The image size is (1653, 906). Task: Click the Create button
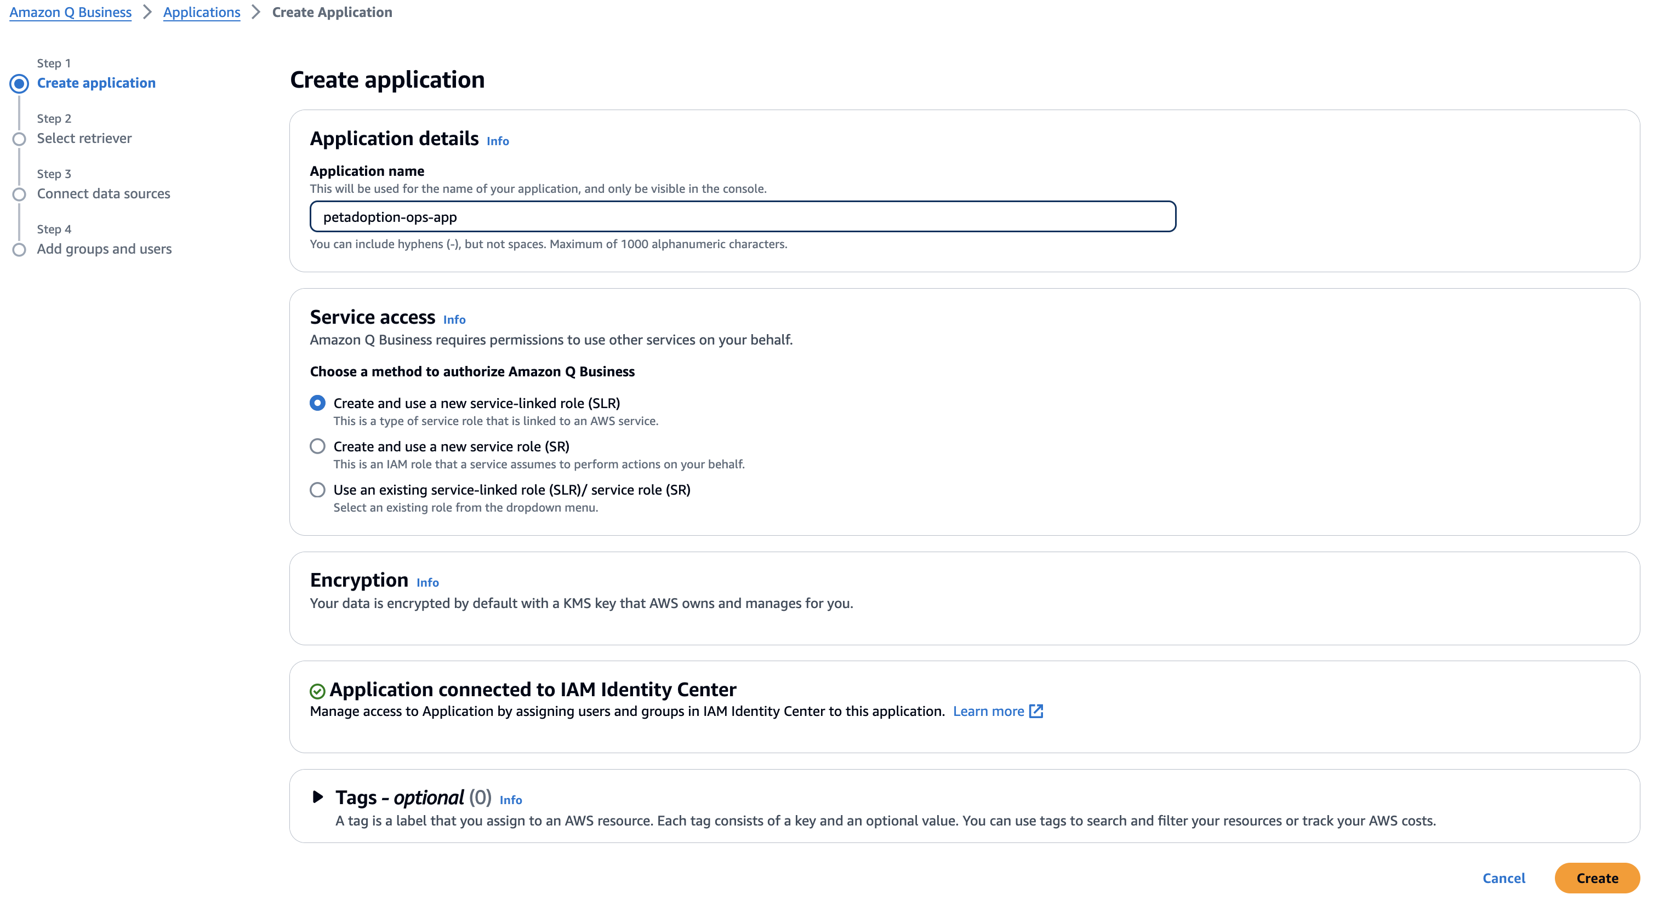pyautogui.click(x=1597, y=879)
